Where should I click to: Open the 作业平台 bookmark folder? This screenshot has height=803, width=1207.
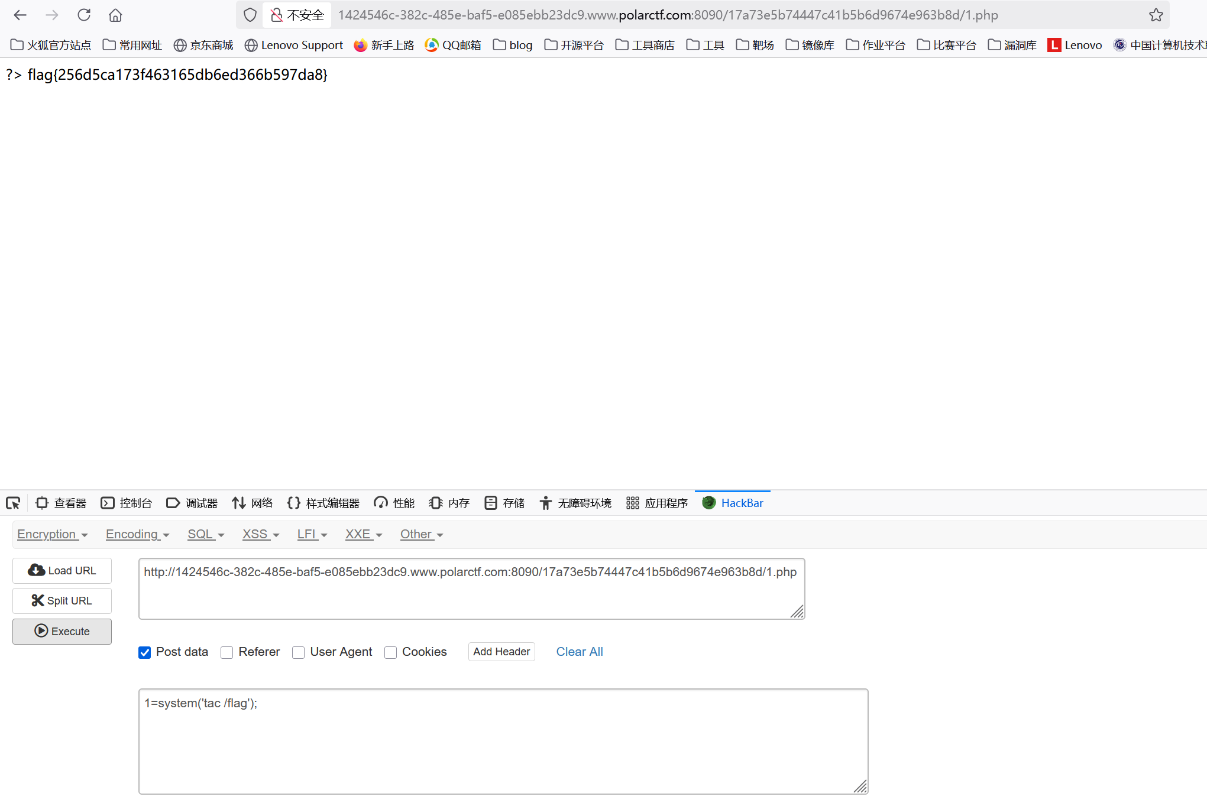coord(876,45)
